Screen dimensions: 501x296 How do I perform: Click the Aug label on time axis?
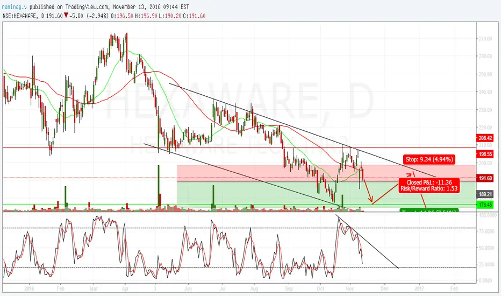click(254, 288)
